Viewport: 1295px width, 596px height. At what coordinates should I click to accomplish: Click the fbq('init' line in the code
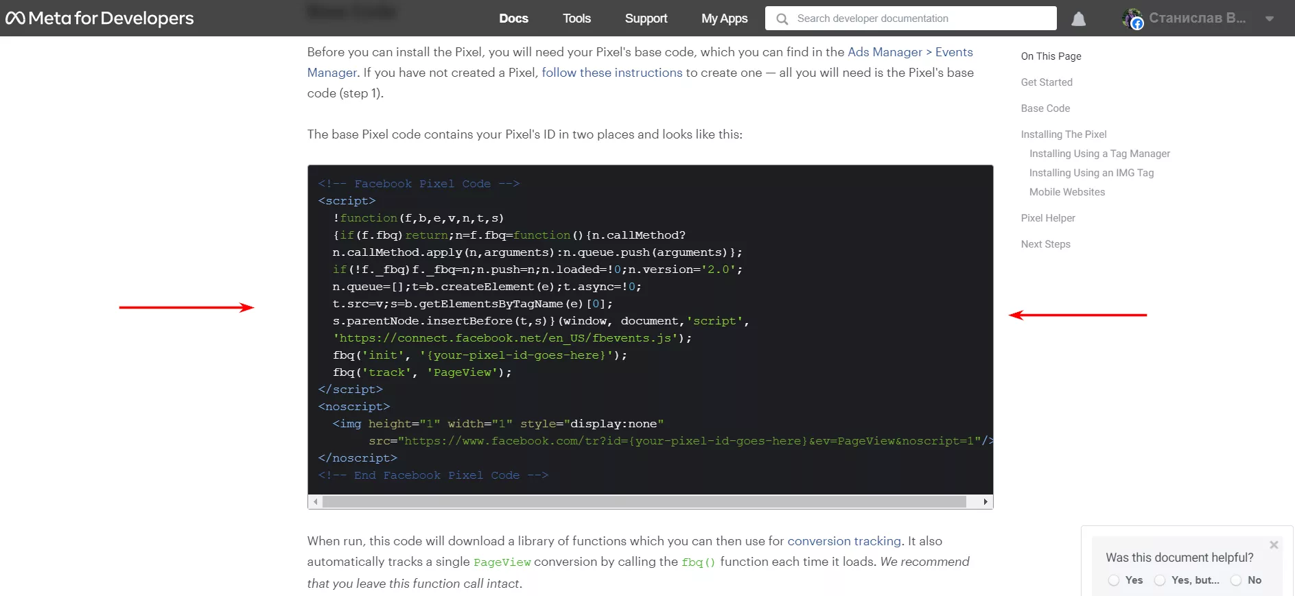[480, 355]
